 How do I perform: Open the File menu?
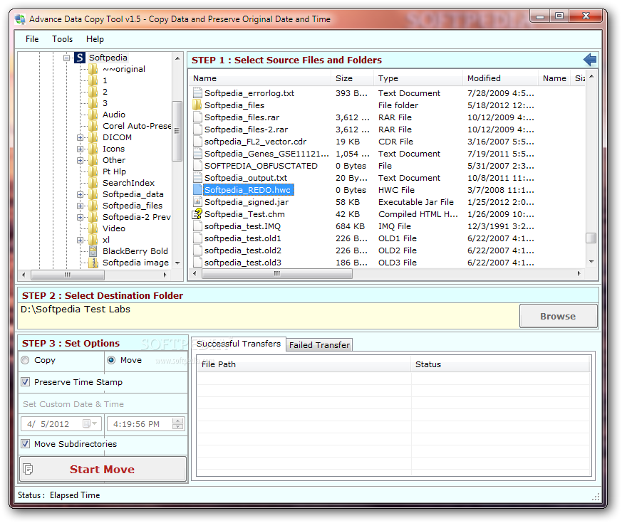32,39
